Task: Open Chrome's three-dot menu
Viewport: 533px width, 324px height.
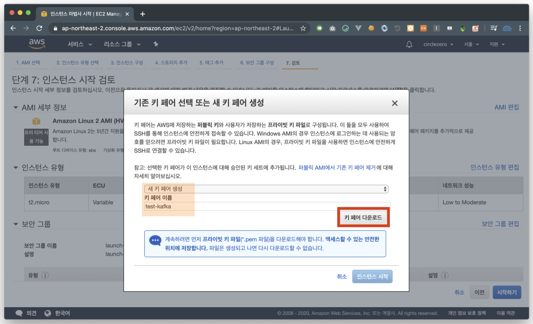Action: (520, 28)
